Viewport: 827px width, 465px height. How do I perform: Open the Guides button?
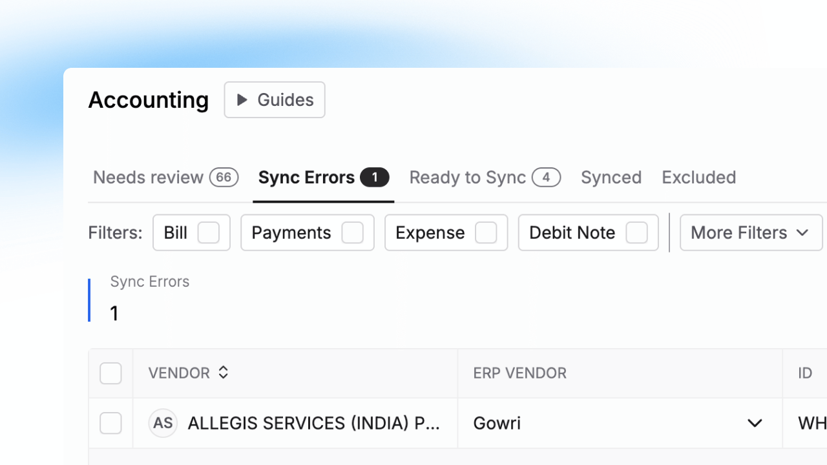pos(275,99)
